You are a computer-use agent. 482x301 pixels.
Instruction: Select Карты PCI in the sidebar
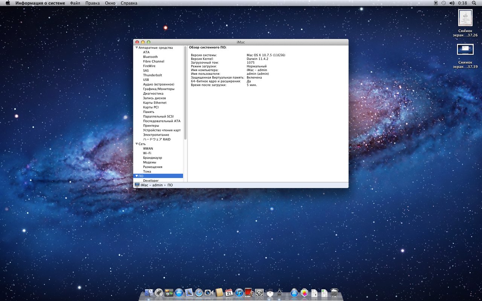coord(151,107)
